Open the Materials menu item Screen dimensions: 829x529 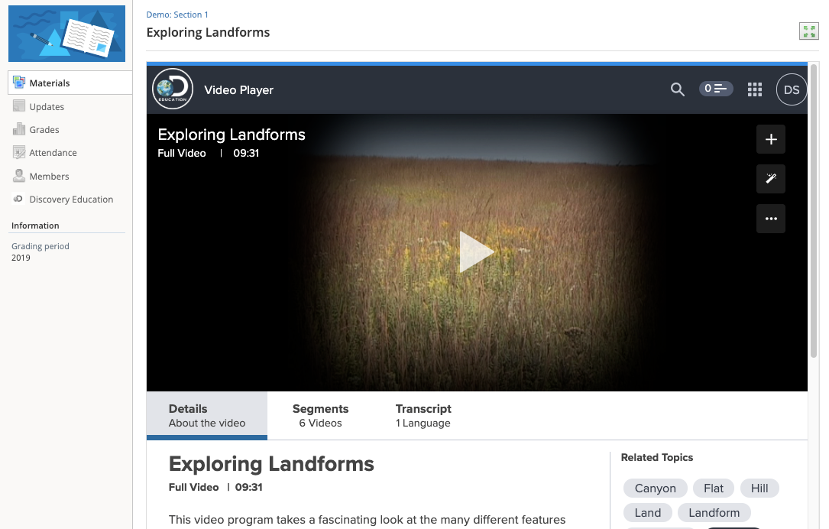tap(70, 83)
